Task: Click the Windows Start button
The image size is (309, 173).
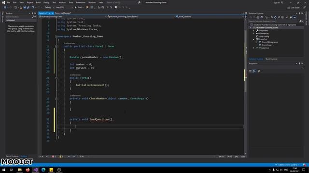Action: point(4,170)
